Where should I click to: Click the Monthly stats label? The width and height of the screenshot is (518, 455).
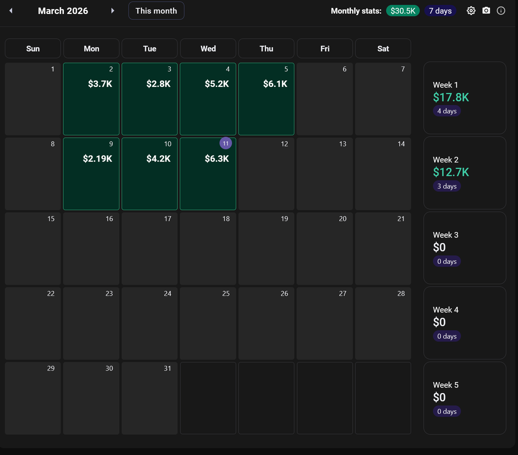tap(356, 11)
